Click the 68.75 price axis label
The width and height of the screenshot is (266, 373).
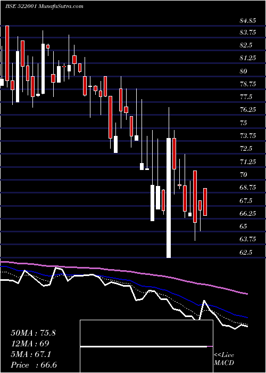(248, 188)
